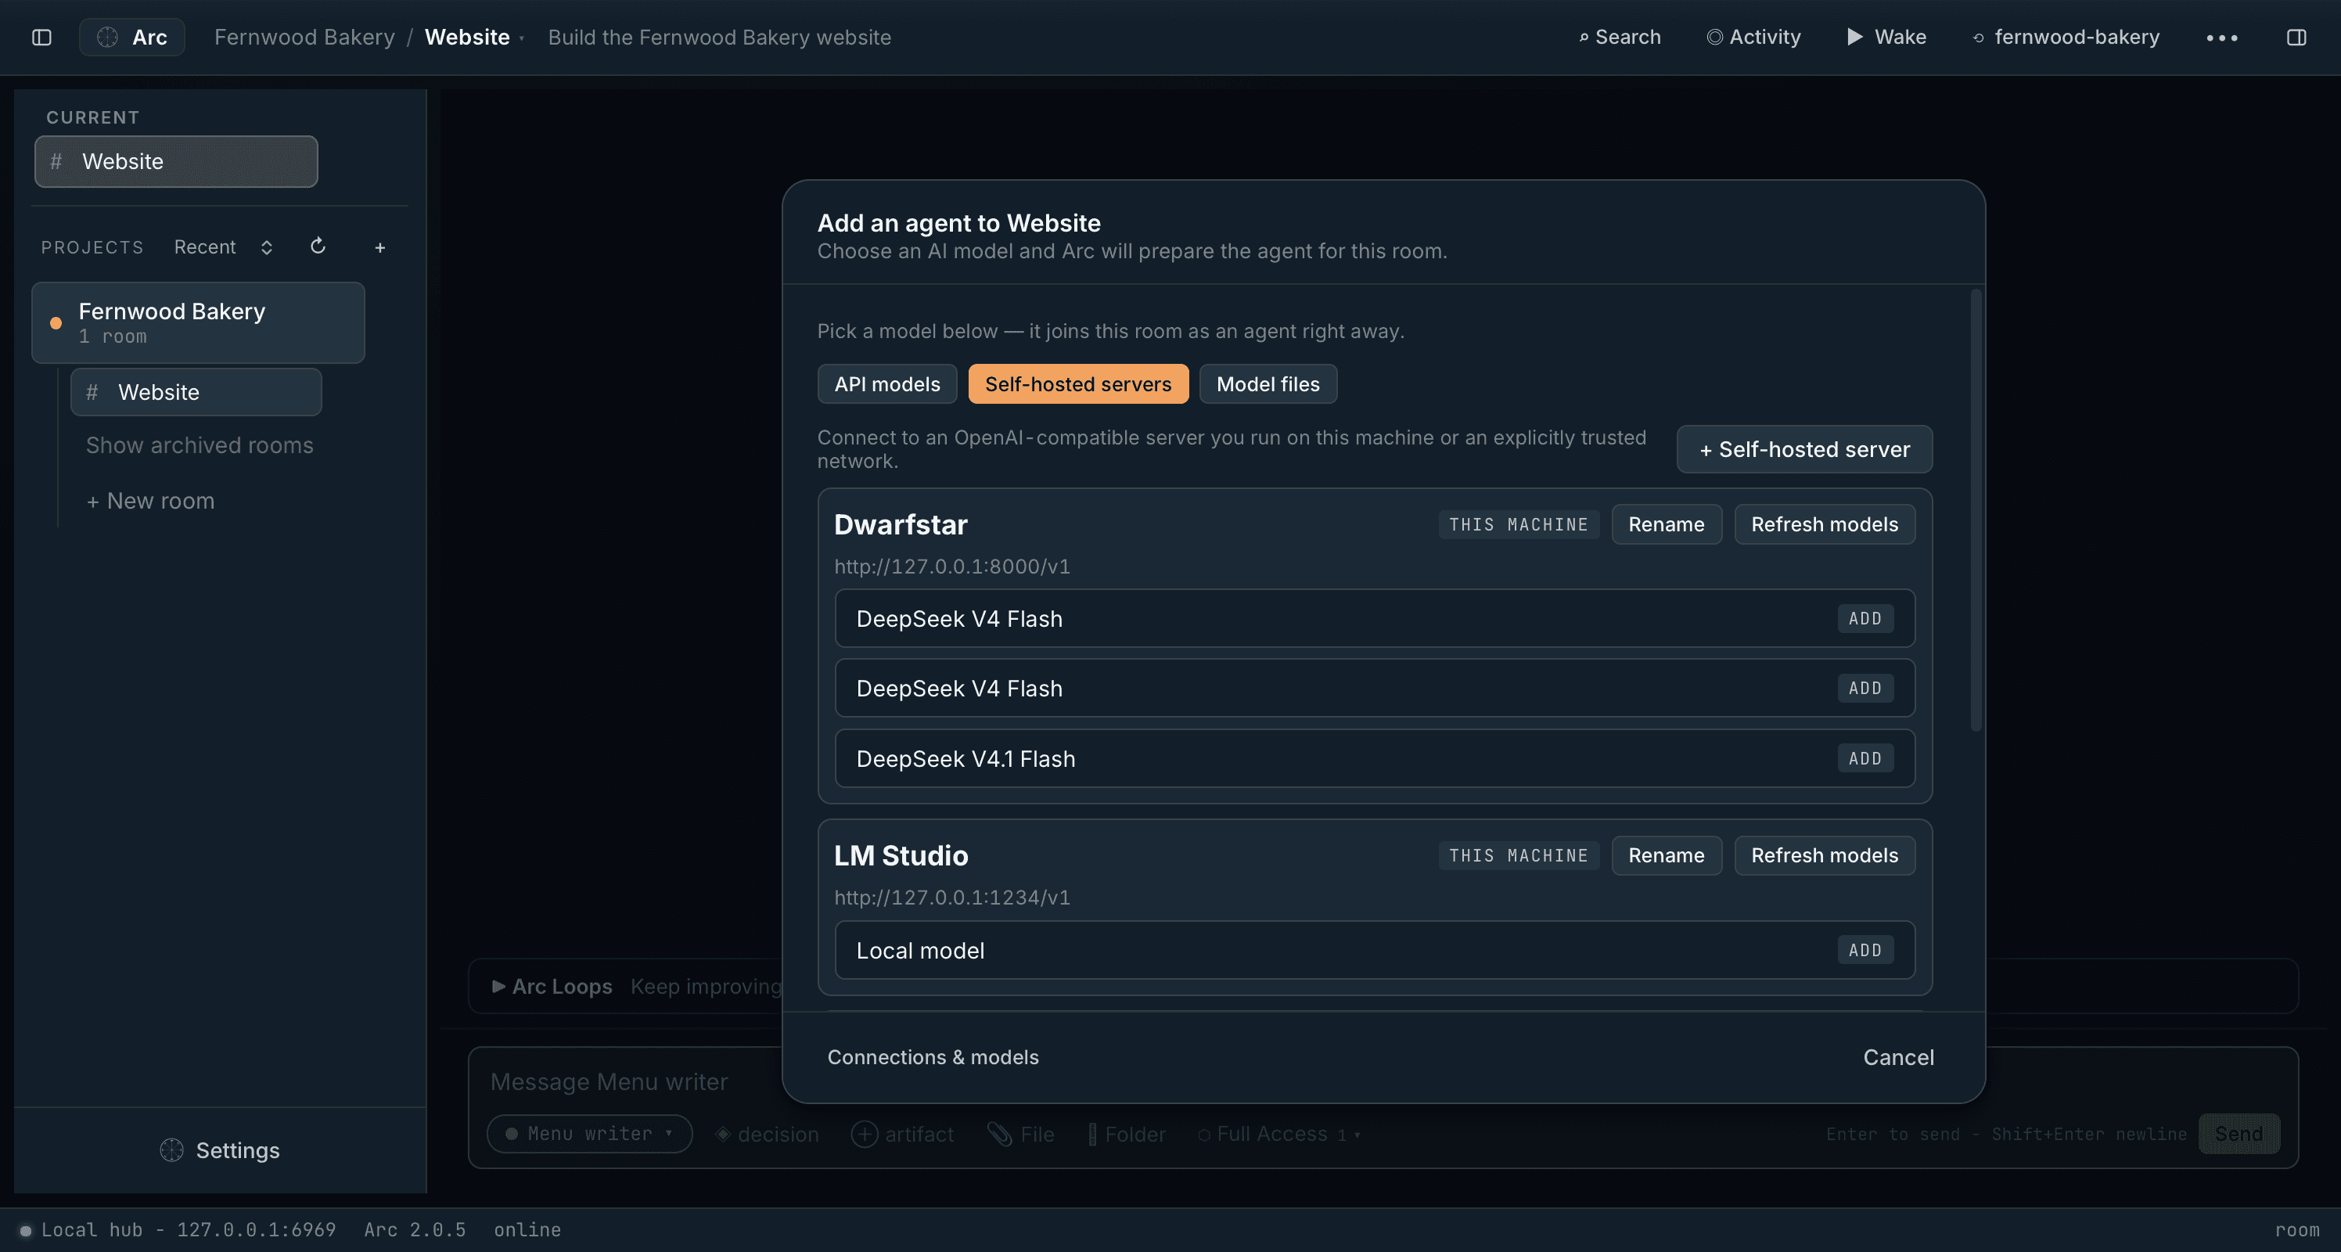Open Connections & models
The image size is (2341, 1252).
coord(933,1056)
